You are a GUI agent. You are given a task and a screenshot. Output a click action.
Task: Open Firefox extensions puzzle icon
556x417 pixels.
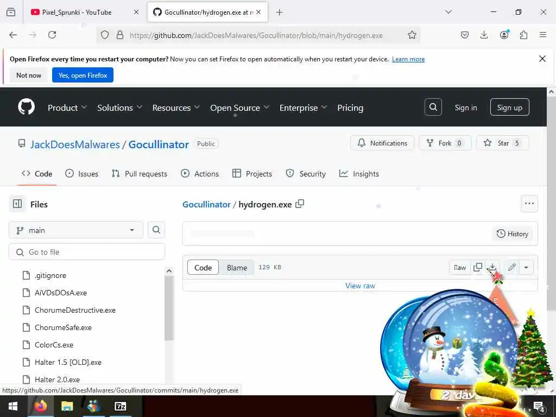(523, 35)
